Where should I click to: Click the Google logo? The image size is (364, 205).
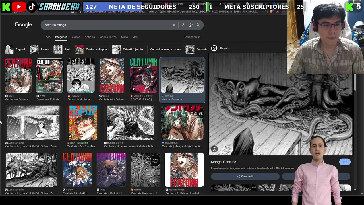tap(23, 25)
